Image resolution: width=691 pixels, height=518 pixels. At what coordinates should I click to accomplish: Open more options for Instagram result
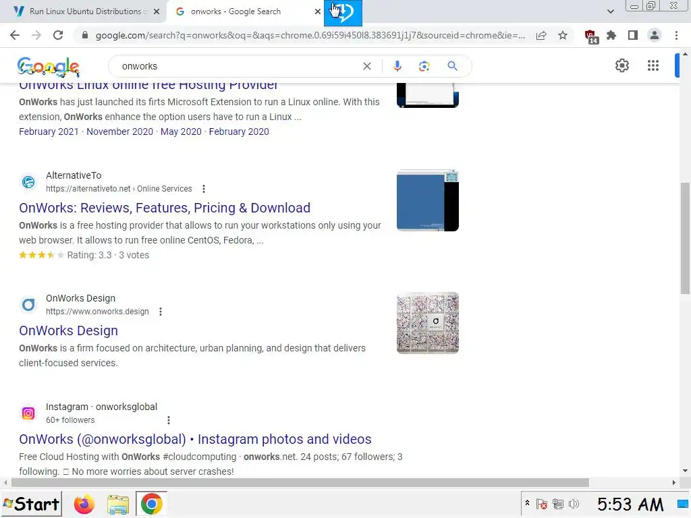pos(168,420)
